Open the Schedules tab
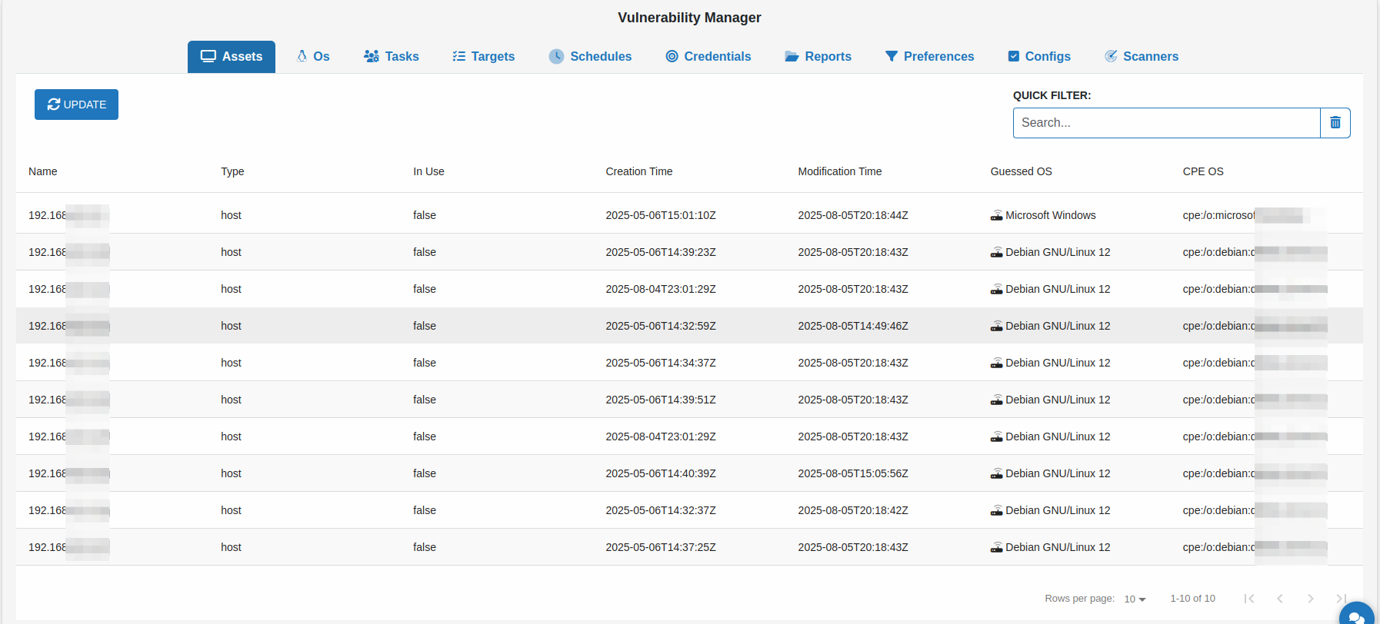Screen dimensions: 1380x624 [x=590, y=57]
